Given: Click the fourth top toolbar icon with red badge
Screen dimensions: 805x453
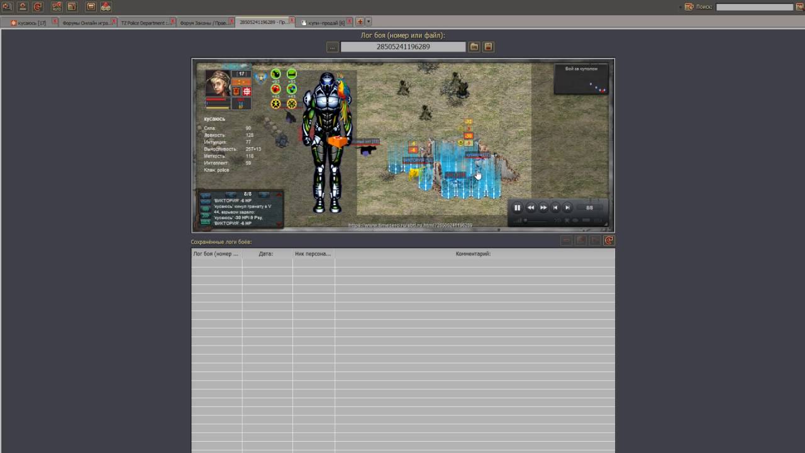Looking at the screenshot, I should click(57, 7).
